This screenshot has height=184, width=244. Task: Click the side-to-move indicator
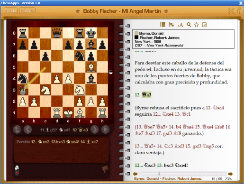tap(111, 73)
